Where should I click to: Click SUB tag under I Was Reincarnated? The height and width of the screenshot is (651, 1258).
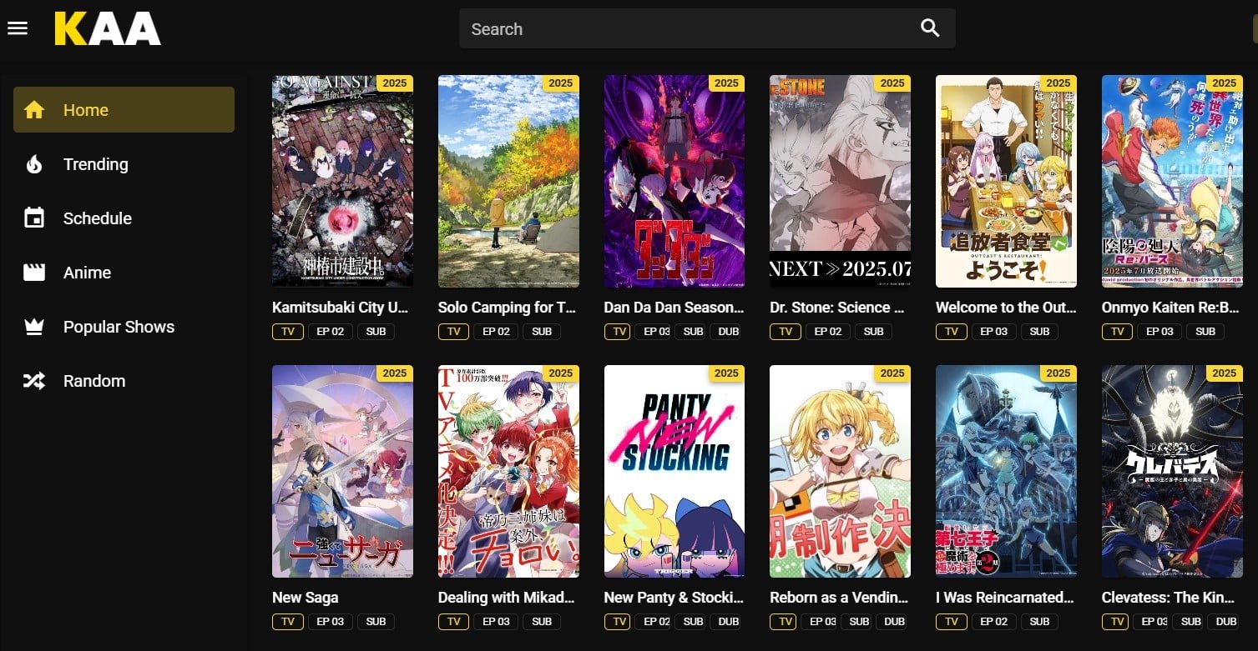click(x=1039, y=622)
